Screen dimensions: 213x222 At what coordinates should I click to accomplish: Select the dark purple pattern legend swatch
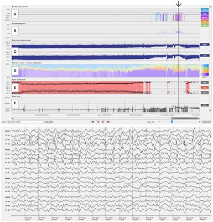coord(205,13)
